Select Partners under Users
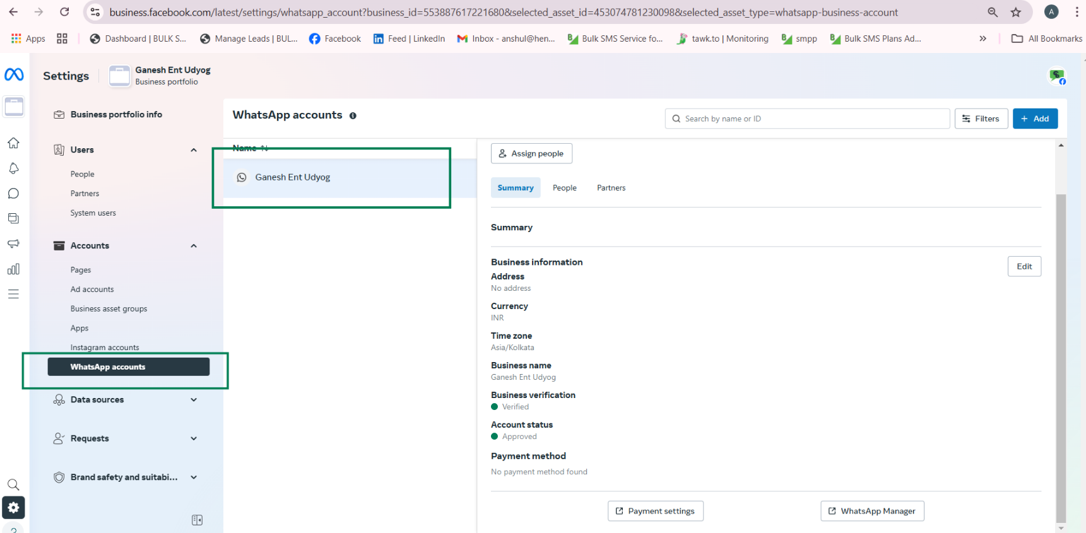The width and height of the screenshot is (1086, 533). (85, 194)
